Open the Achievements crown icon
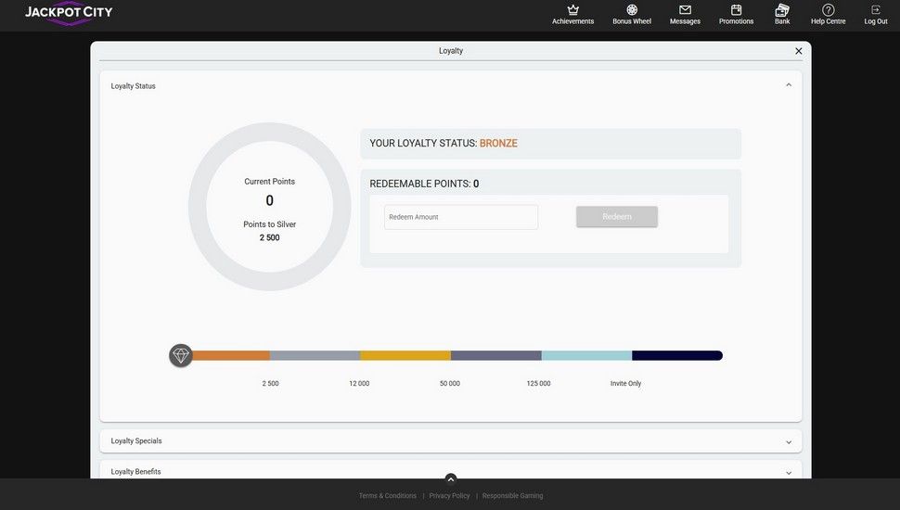Viewport: 900px width, 510px height. (x=572, y=10)
